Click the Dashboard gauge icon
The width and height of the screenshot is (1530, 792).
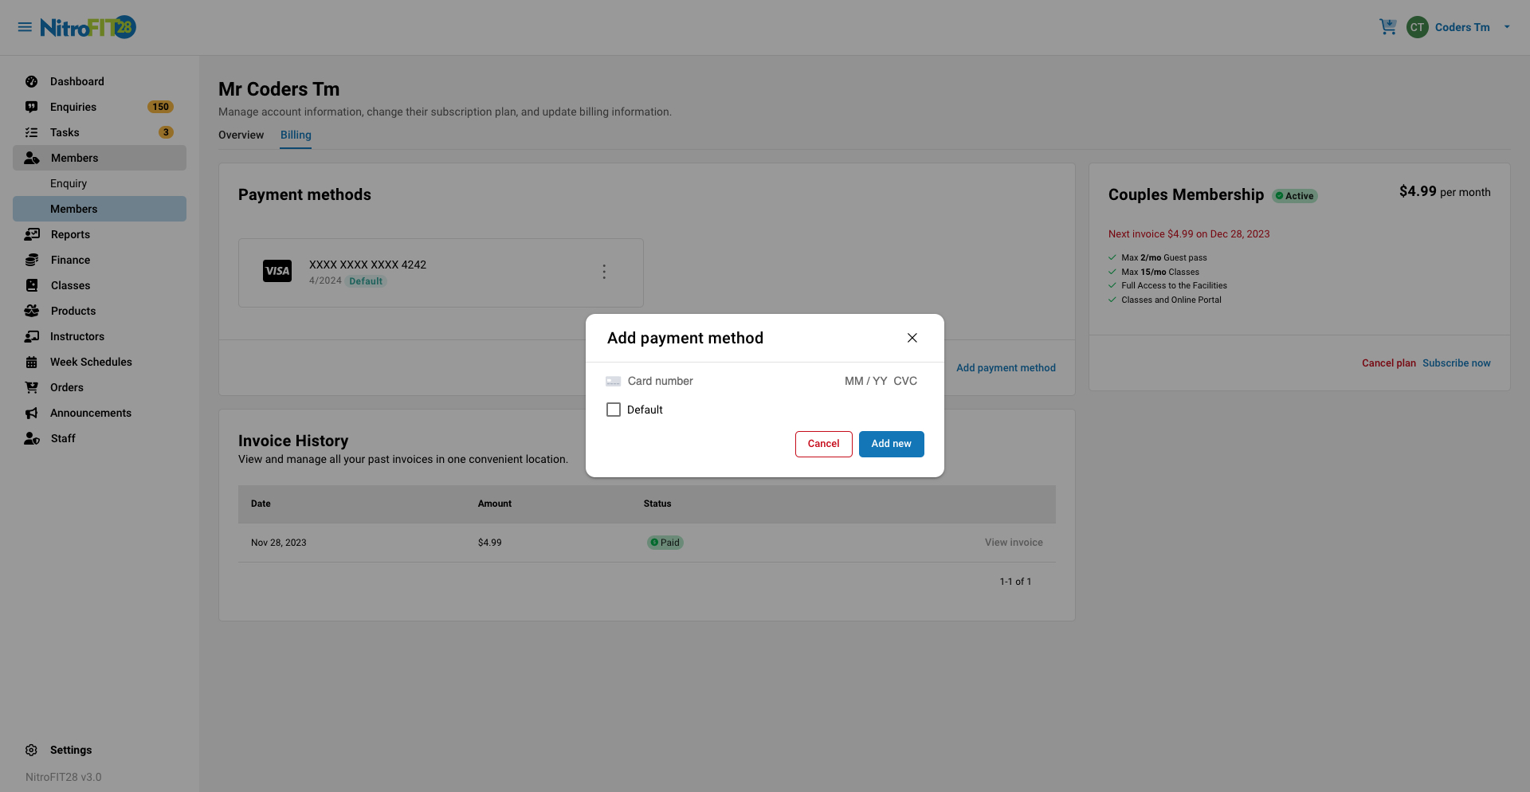[x=32, y=81]
